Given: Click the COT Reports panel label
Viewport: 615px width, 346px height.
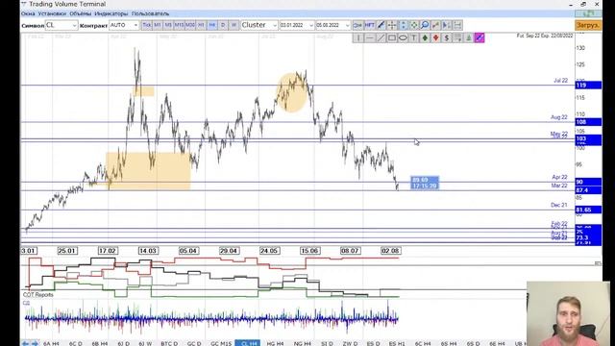Looking at the screenshot, I should (38, 295).
